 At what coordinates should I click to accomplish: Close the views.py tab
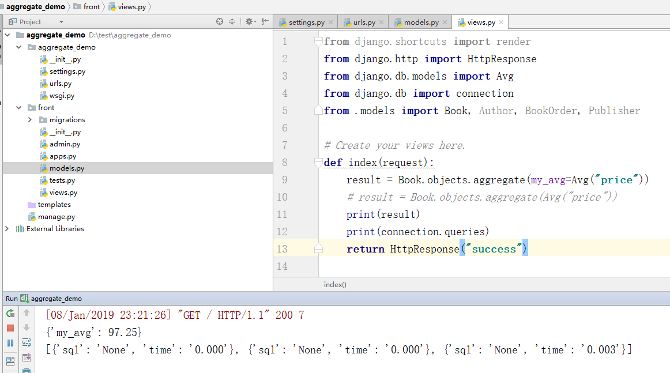coord(501,22)
